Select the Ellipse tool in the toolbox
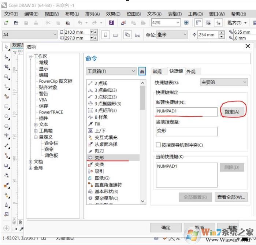 [x=6, y=116]
